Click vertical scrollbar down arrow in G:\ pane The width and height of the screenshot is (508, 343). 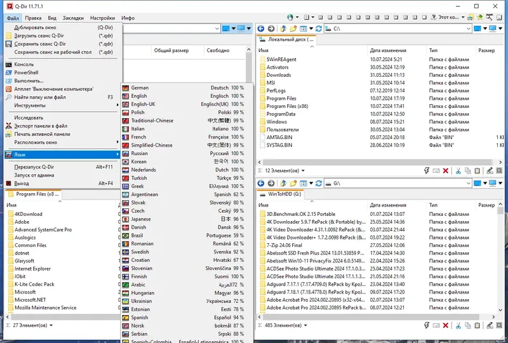point(500,310)
